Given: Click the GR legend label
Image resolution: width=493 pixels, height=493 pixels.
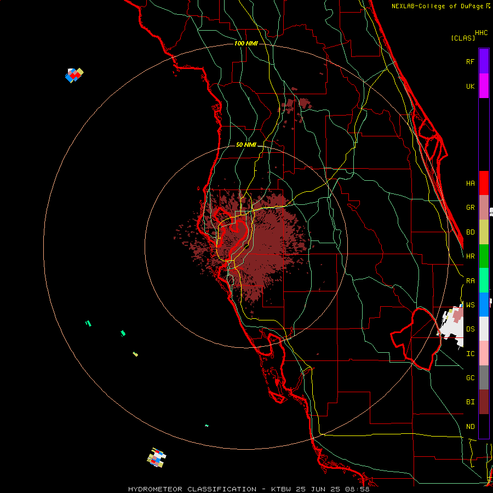Looking at the screenshot, I should tap(470, 208).
